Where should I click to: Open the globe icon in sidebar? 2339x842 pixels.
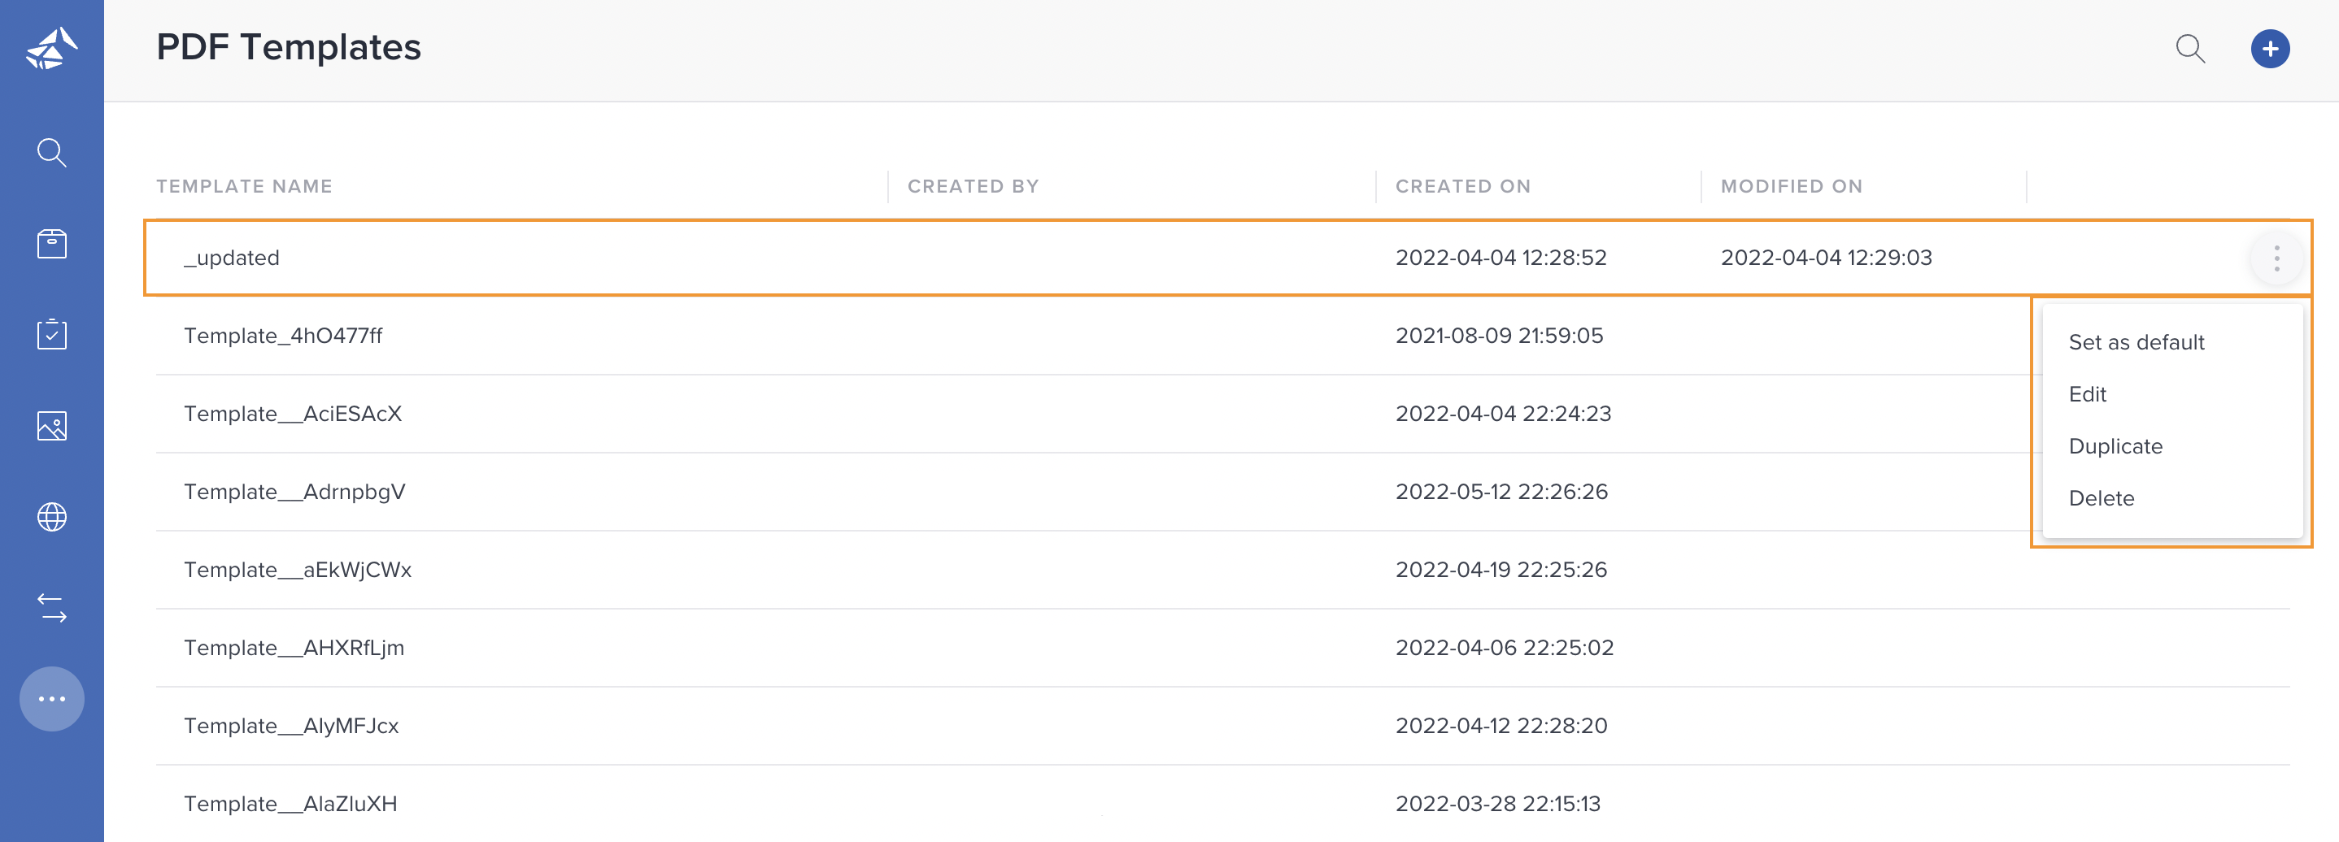click(52, 516)
